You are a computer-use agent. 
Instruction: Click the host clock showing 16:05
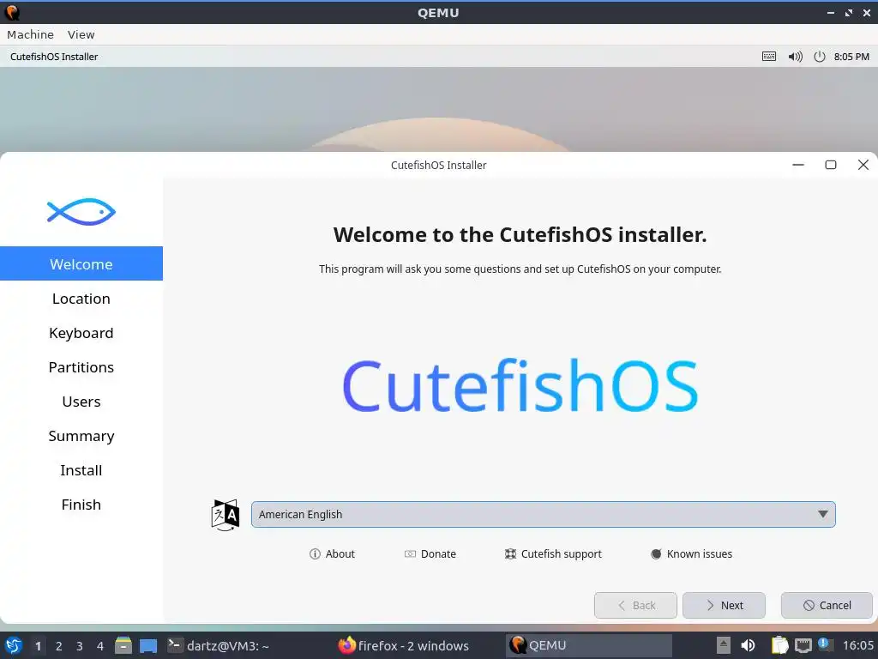click(857, 645)
